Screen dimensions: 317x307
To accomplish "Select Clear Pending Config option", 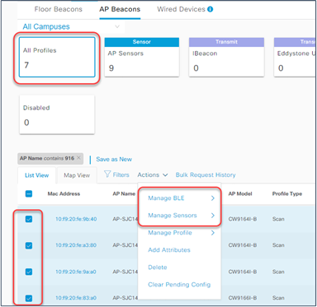I will [179, 285].
